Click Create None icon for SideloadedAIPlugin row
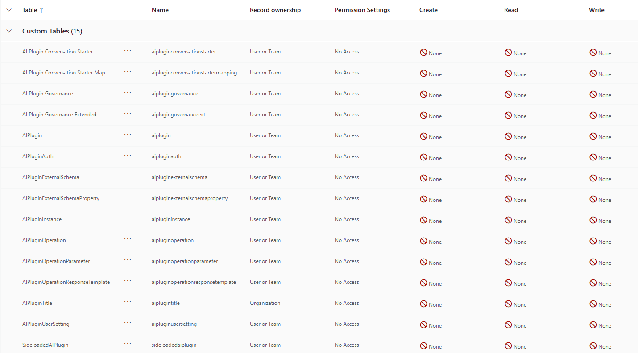This screenshot has height=353, width=638. point(423,346)
